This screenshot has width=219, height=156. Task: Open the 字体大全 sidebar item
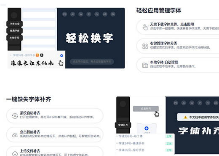[15, 24]
